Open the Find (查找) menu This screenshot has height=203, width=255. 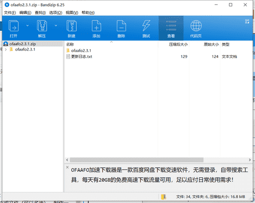pos(40,13)
